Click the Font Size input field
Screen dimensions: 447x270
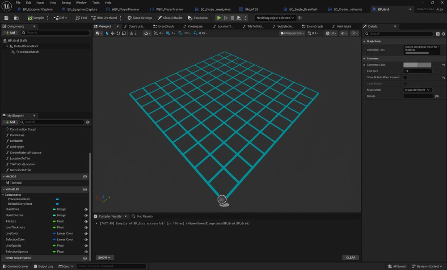(417, 71)
